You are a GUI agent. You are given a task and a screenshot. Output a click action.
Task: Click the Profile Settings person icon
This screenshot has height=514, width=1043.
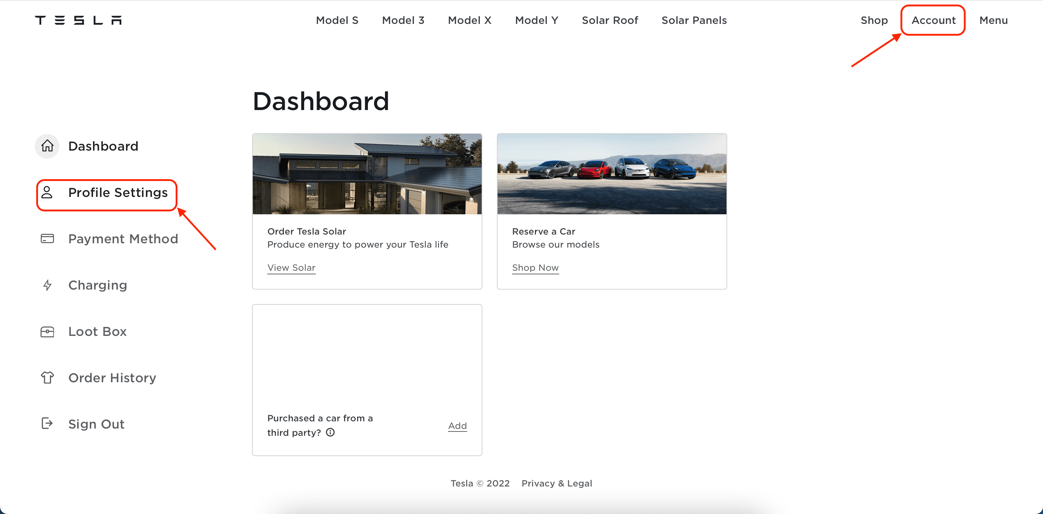pyautogui.click(x=47, y=192)
